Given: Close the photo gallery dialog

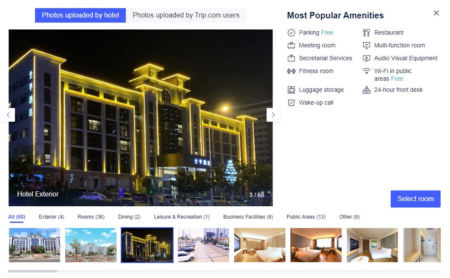Looking at the screenshot, I should tap(436, 13).
